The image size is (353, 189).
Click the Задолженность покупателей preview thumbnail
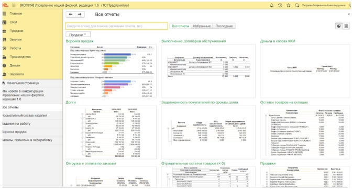208,132
